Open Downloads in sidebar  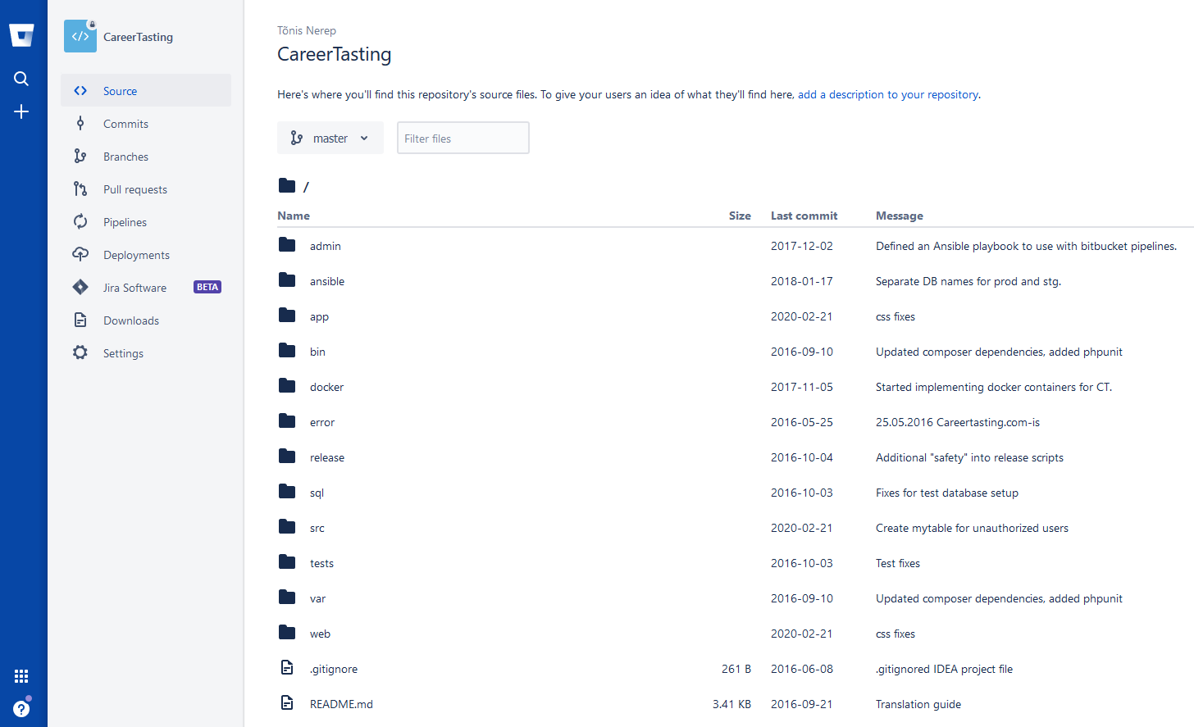(146, 320)
